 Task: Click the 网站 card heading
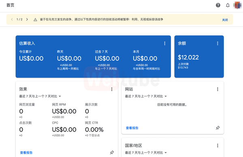tap(129, 89)
